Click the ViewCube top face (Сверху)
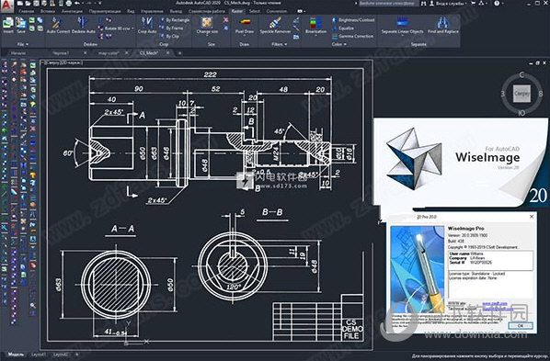This screenshot has width=550, height=361. point(521,94)
